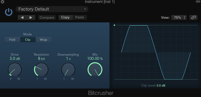Close the plugin window with X button
Screen dimensions: 201x97
click(2, 2)
